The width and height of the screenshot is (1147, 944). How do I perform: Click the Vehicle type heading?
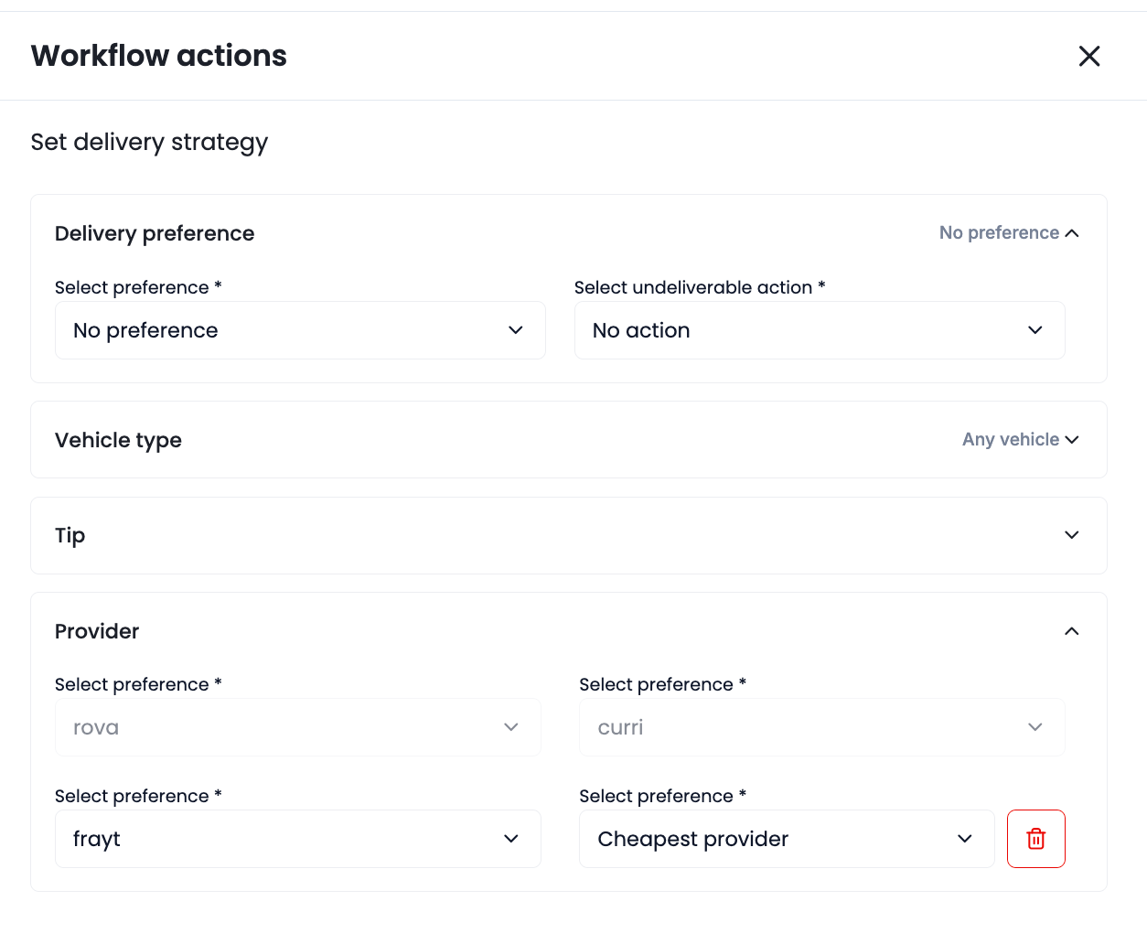click(118, 440)
